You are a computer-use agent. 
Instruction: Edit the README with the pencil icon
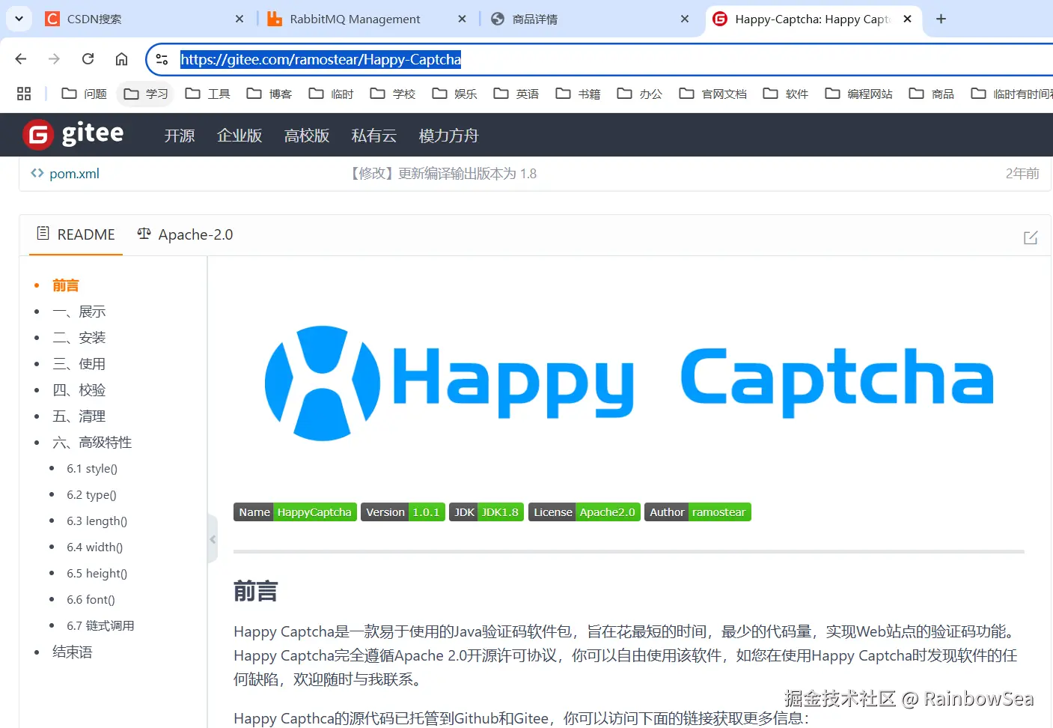1031,237
